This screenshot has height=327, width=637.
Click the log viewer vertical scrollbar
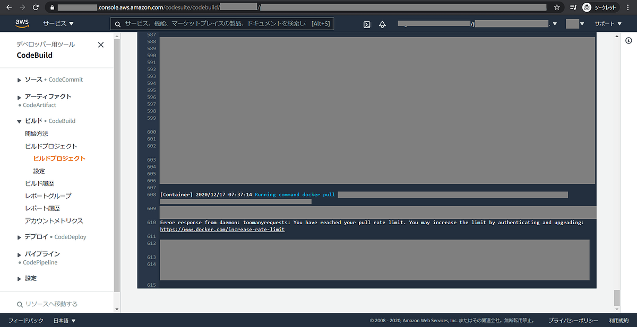tap(616, 159)
